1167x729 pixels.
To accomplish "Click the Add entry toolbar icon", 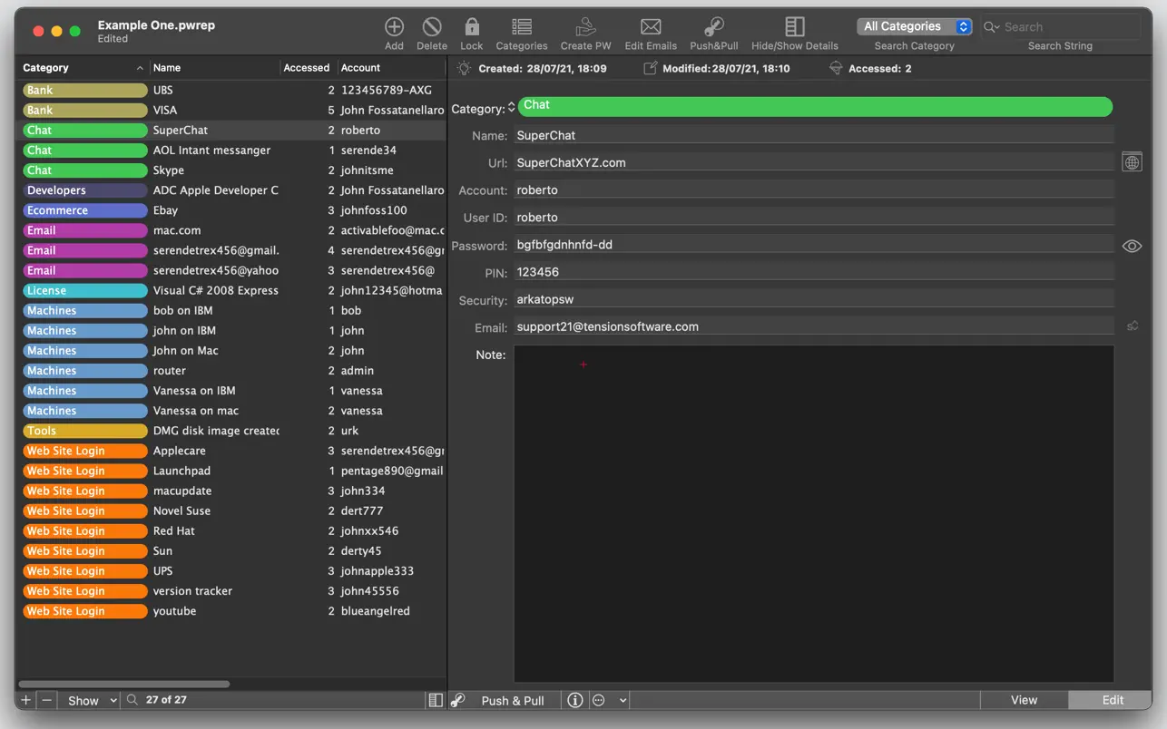I will [x=394, y=27].
